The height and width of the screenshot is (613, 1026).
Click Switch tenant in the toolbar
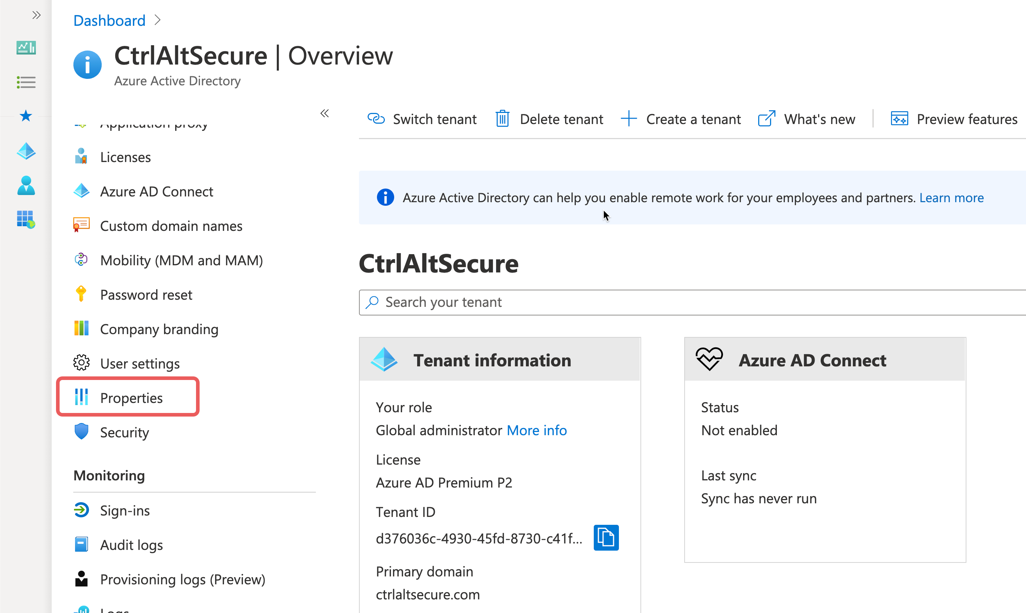pos(422,119)
